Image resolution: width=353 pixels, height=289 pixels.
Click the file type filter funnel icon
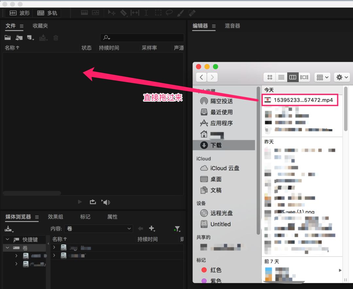pos(177,229)
